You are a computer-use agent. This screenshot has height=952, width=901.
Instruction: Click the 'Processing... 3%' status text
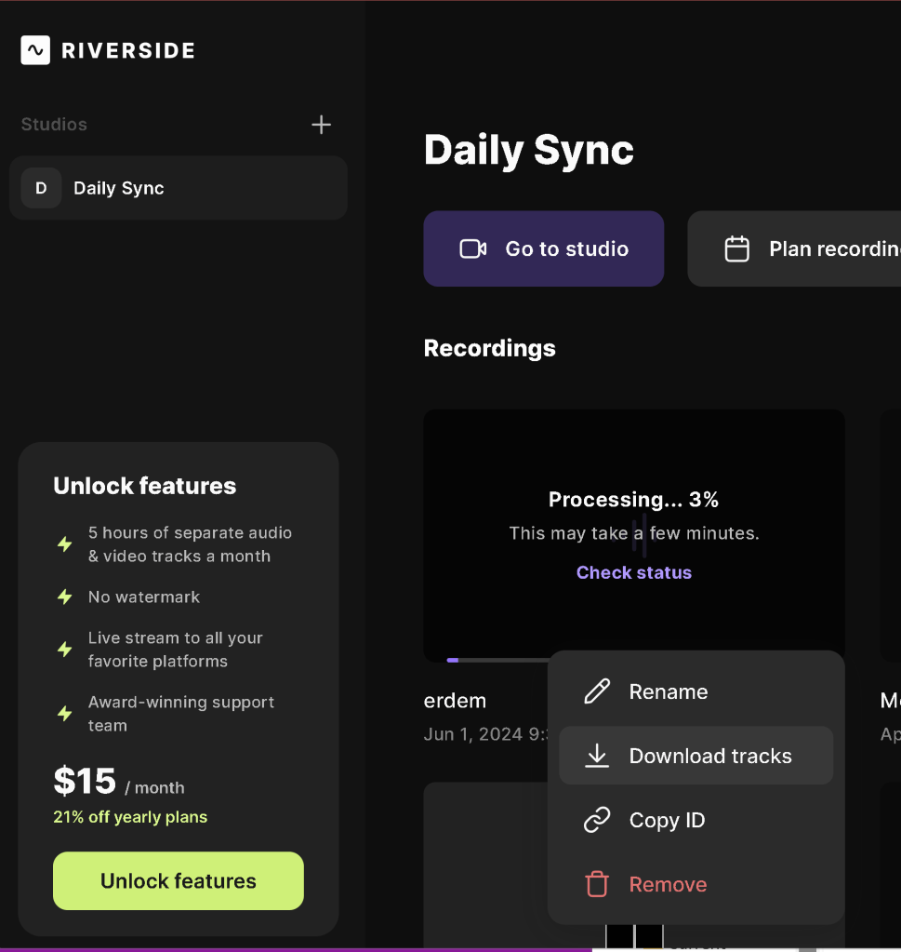tap(633, 500)
